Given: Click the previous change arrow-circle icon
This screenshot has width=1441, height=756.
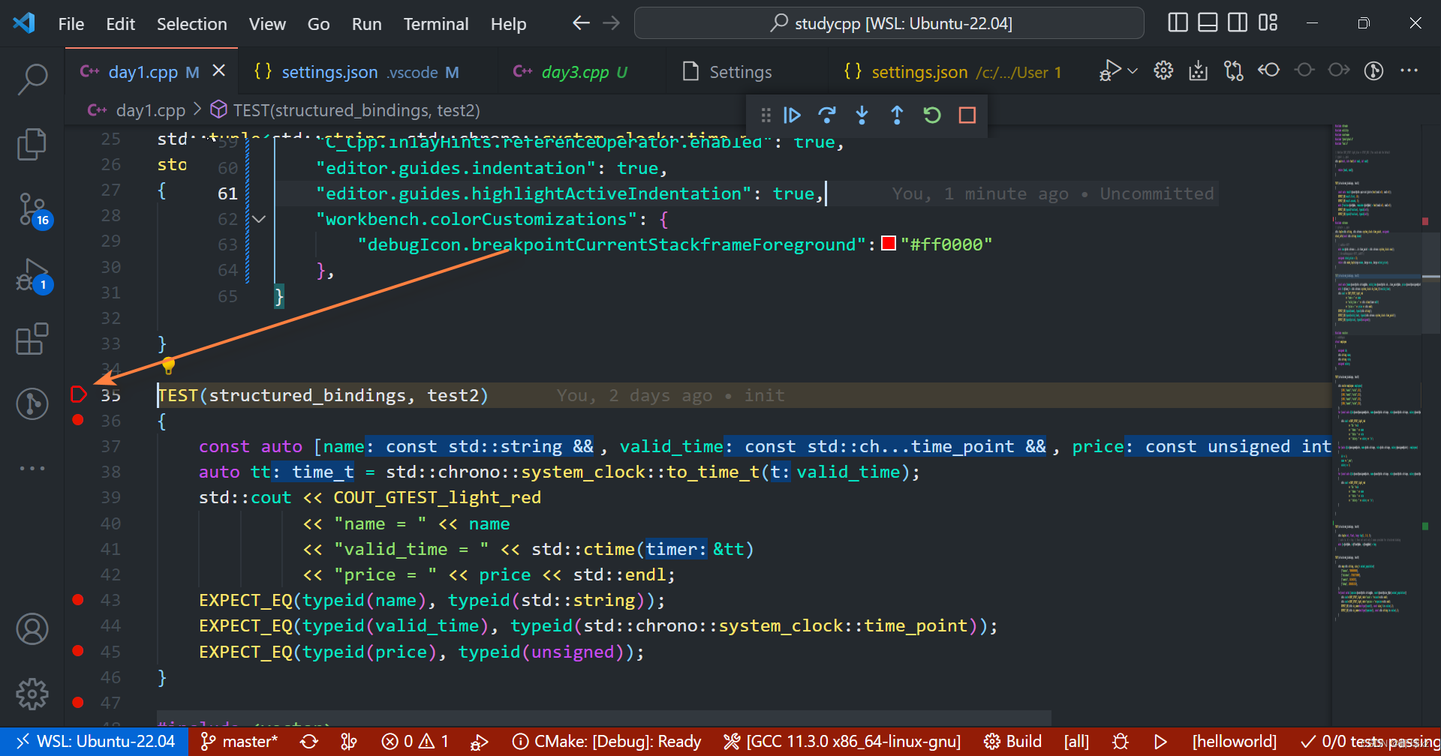Looking at the screenshot, I should 1268,70.
